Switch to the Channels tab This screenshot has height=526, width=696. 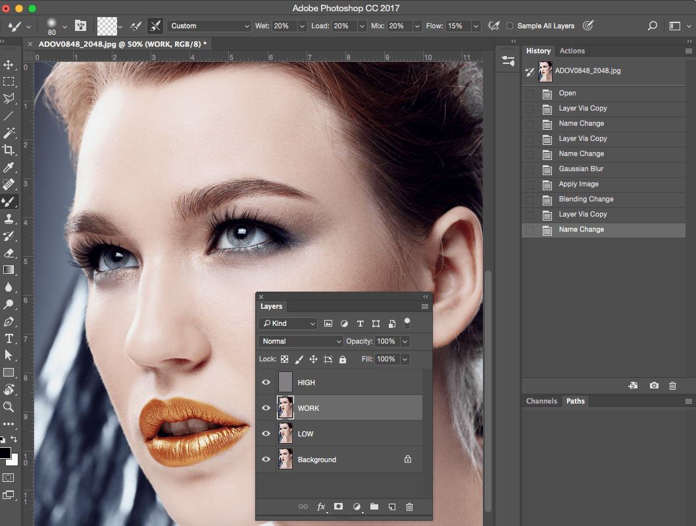point(541,401)
